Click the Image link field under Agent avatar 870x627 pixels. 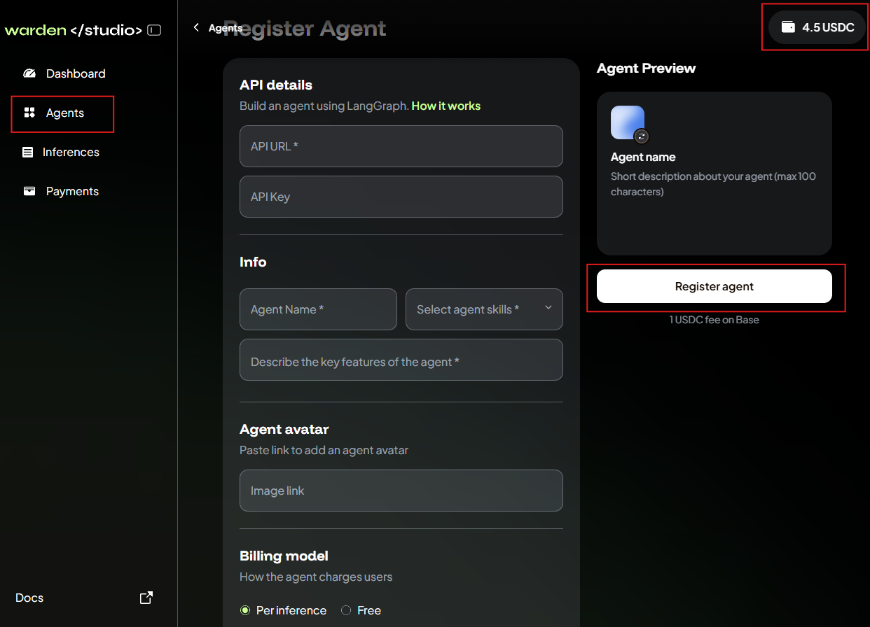coord(401,491)
